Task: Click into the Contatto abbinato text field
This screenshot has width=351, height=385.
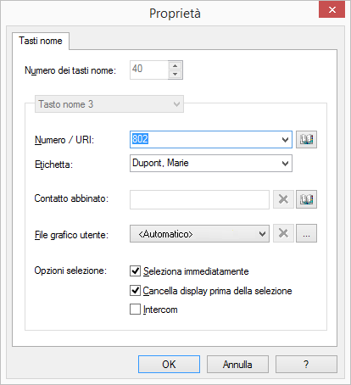Action: pyautogui.click(x=199, y=199)
